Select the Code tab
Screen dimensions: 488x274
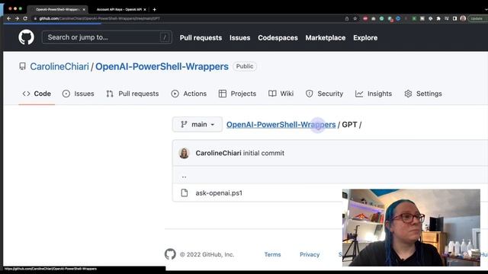(37, 94)
